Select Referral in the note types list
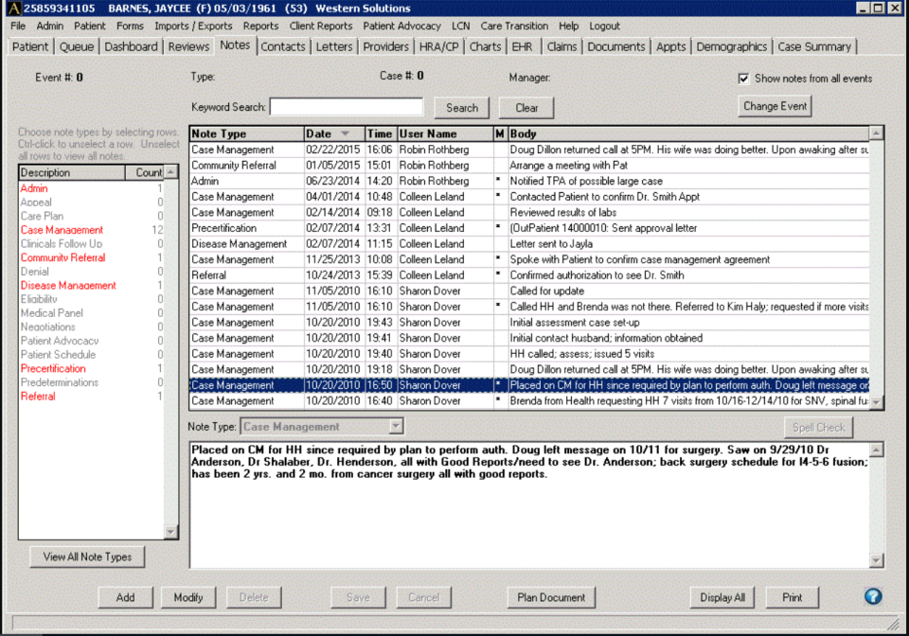909x636 pixels. pyautogui.click(x=38, y=396)
